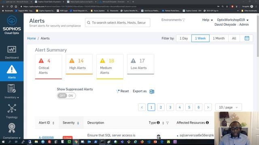
Task: Expand the Inventory submenu arrow
Action: tap(18, 97)
